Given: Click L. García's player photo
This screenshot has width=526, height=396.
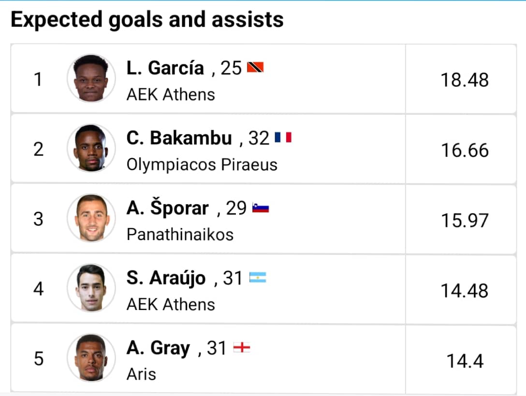Looking at the screenshot, I should 91,78.
